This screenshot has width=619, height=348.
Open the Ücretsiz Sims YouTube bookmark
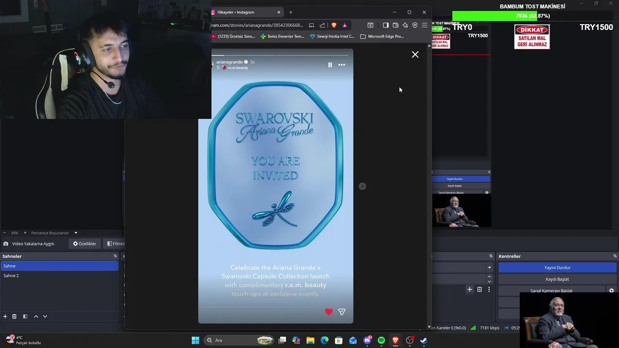pos(234,36)
